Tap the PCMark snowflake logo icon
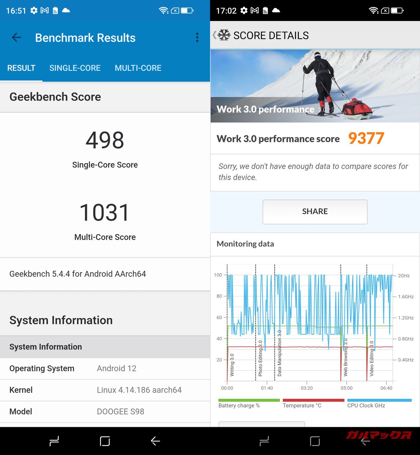This screenshot has width=420, height=455. [x=224, y=35]
